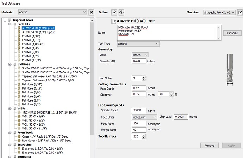Viewport: 243px width, 158px height.
Task: Select End Mill (1 1/5")
Action: pyautogui.click(x=31, y=60)
